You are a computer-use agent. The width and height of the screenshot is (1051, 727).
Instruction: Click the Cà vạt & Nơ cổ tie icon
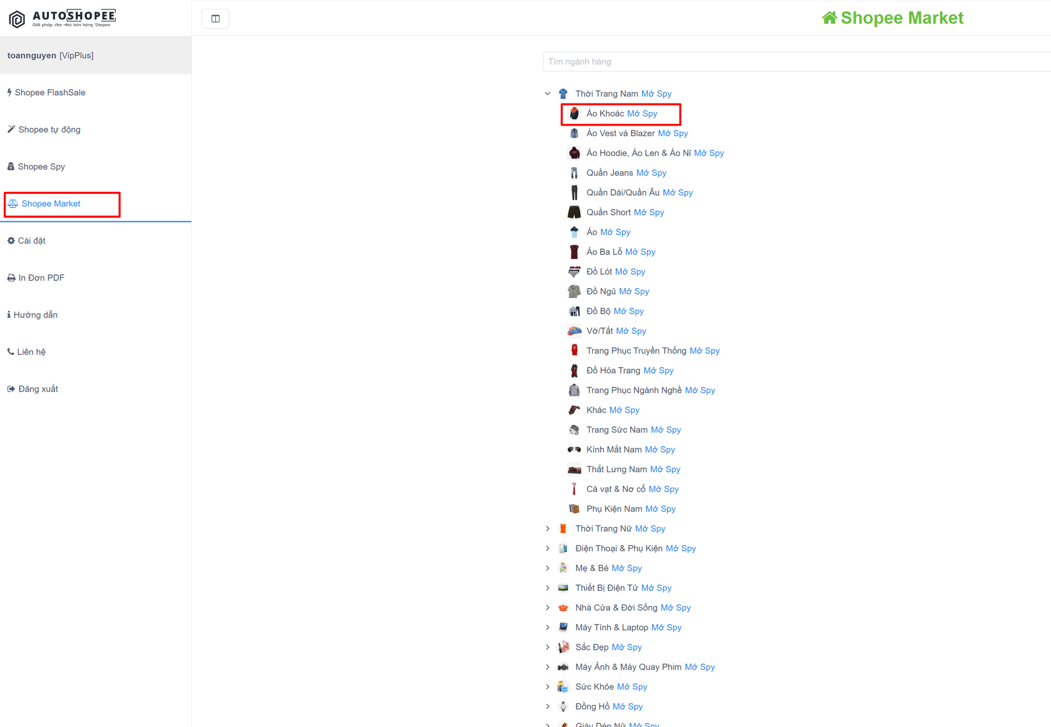(574, 489)
